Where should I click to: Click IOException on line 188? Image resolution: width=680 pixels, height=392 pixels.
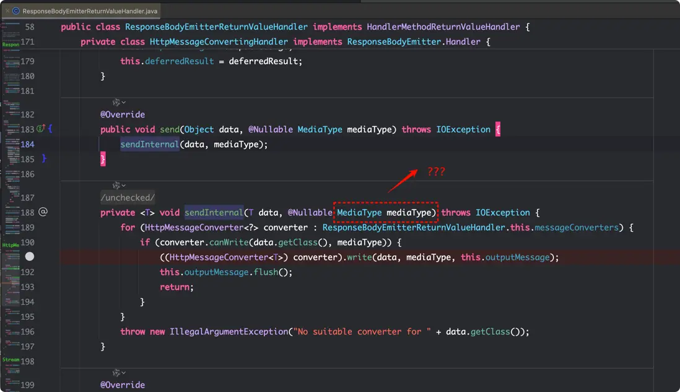point(503,213)
